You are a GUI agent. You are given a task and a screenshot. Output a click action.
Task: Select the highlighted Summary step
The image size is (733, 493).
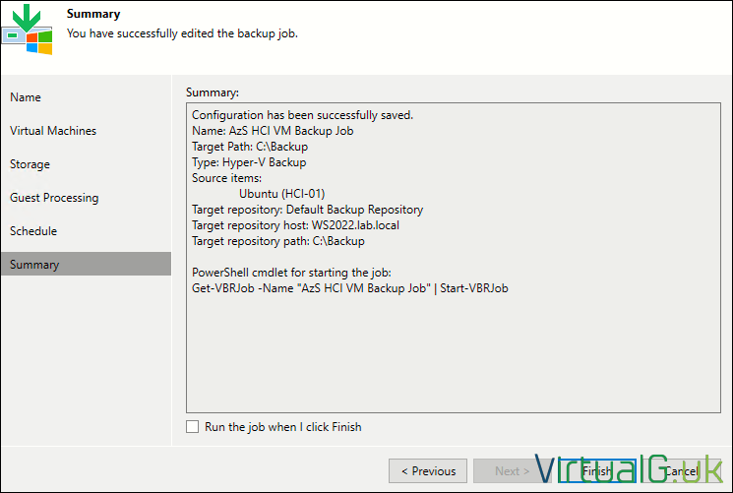pos(86,265)
